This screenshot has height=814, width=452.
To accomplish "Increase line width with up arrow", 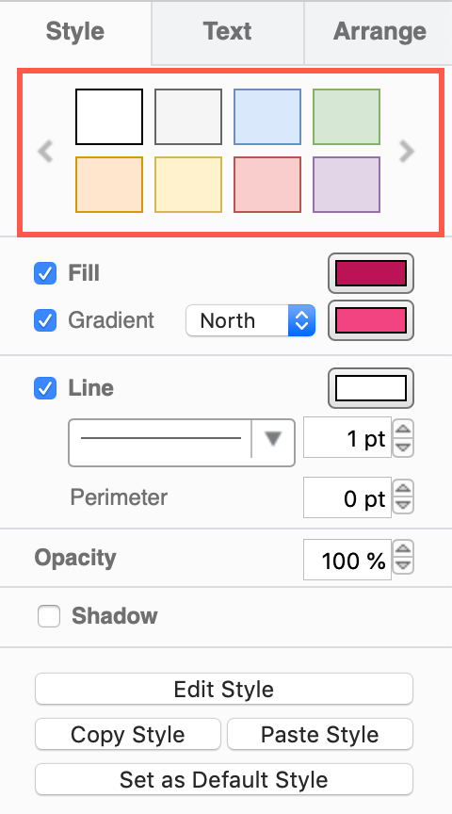I will click(404, 430).
